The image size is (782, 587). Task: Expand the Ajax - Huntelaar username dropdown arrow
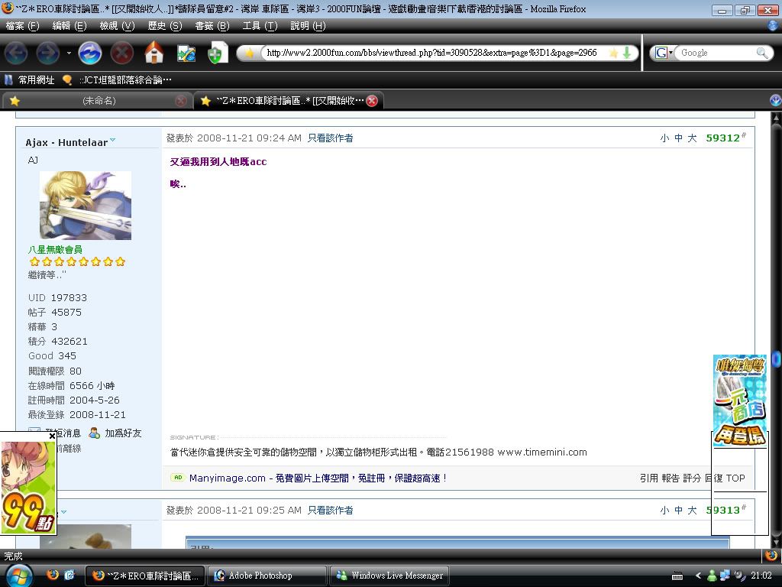(113, 141)
